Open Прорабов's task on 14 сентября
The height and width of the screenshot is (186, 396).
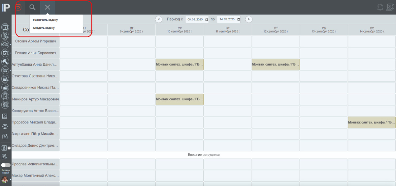coord(372,122)
